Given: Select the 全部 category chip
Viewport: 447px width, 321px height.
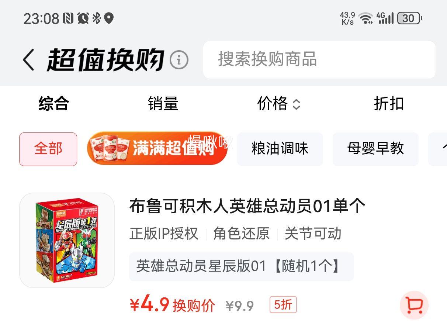Looking at the screenshot, I should 48,149.
